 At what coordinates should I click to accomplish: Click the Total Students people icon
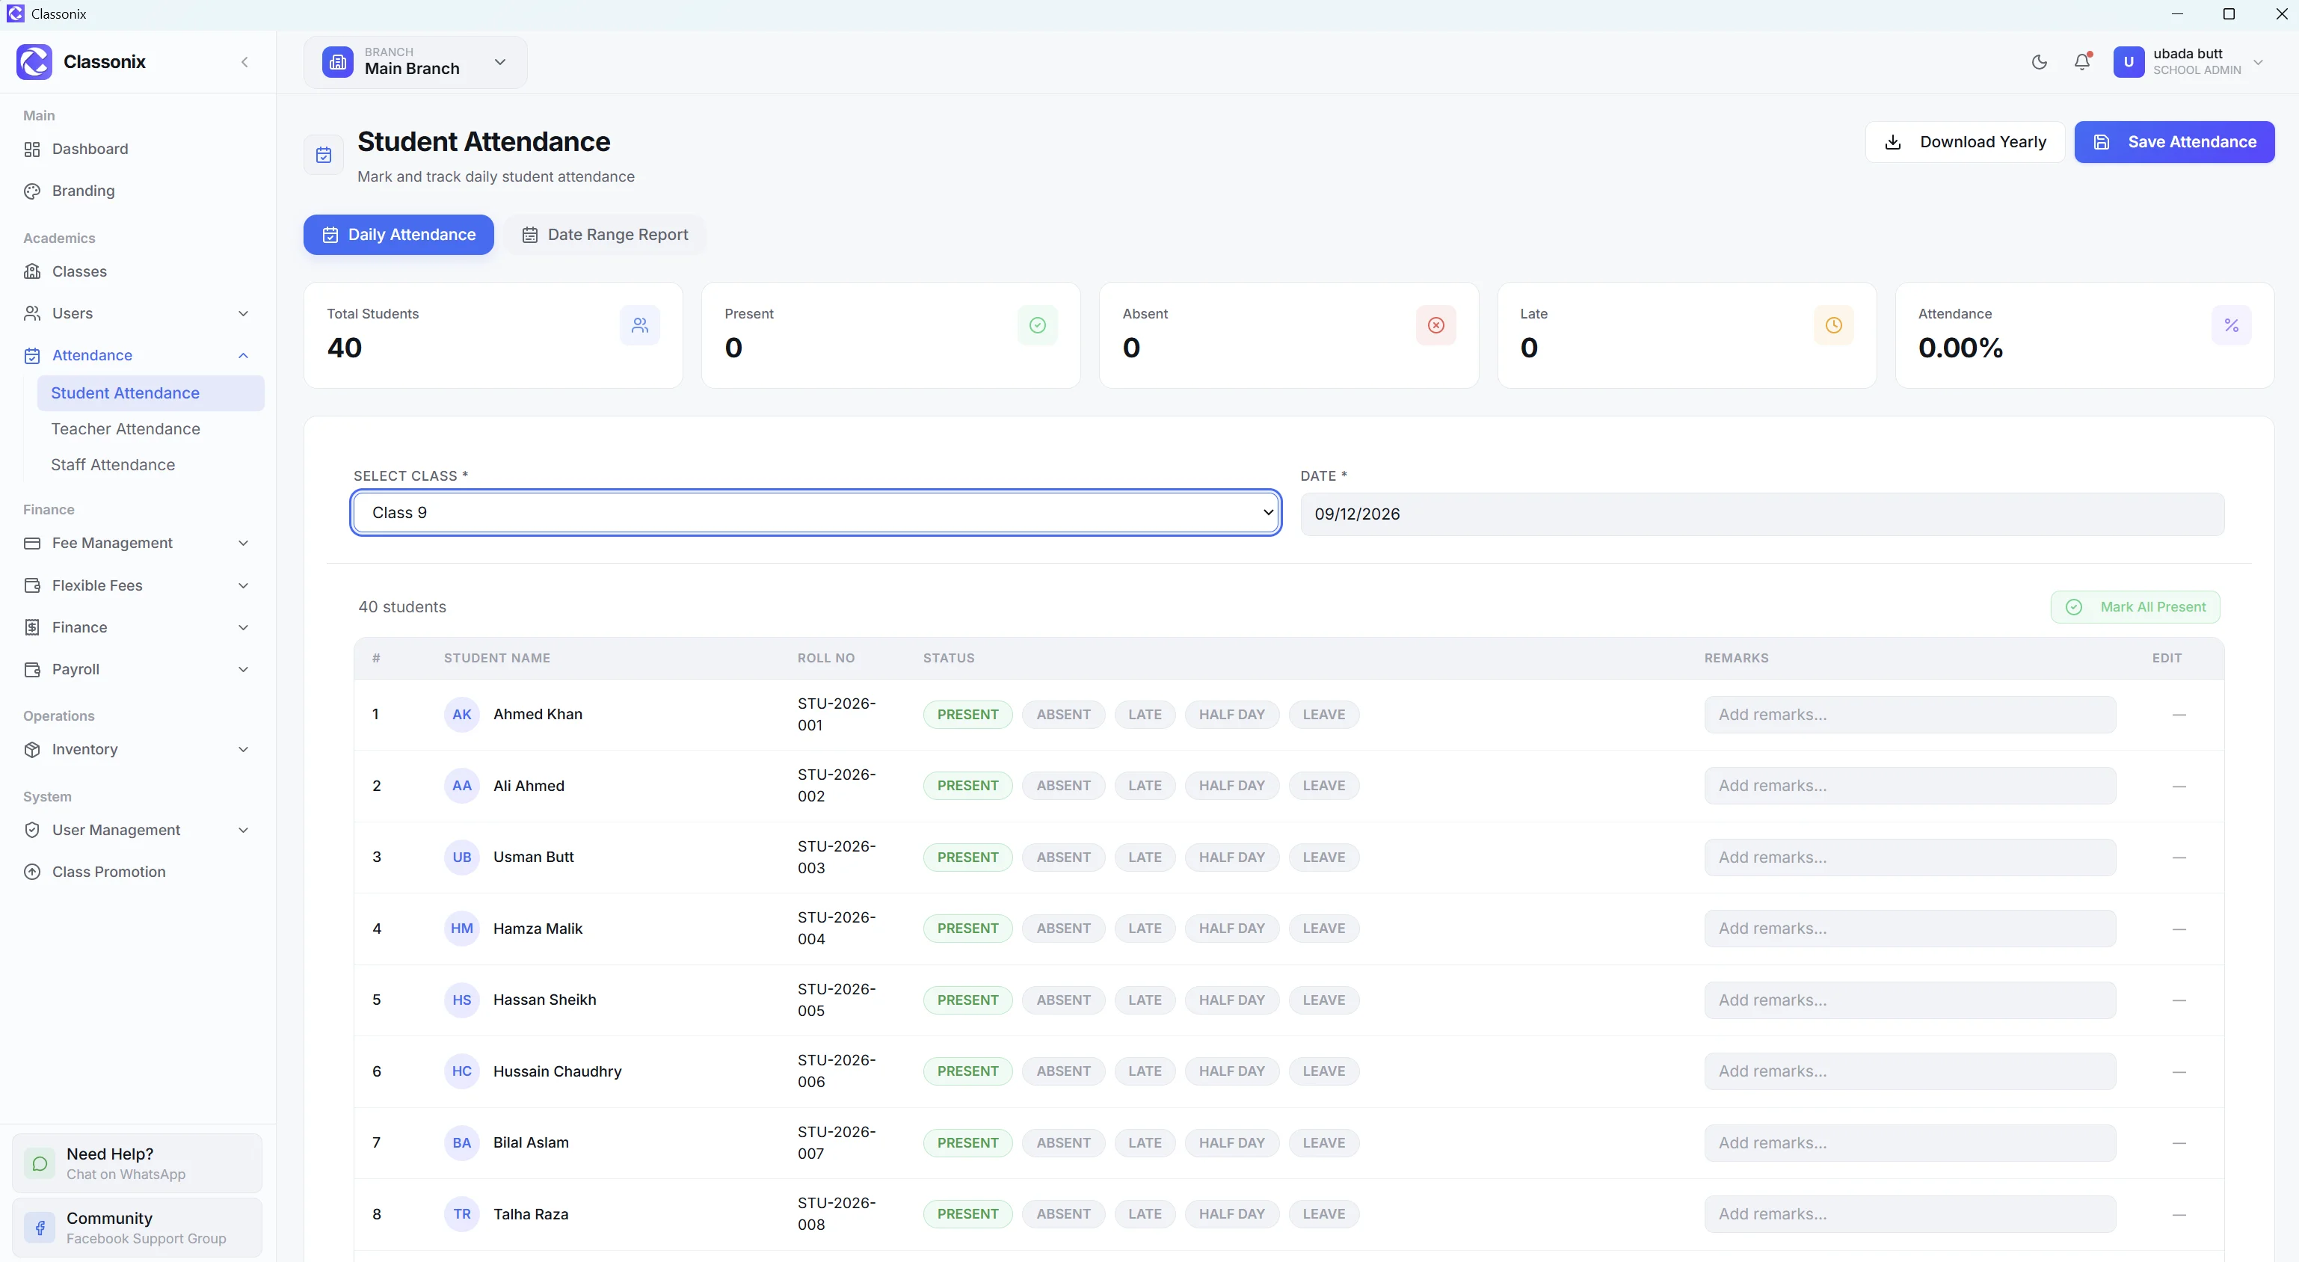(x=640, y=325)
